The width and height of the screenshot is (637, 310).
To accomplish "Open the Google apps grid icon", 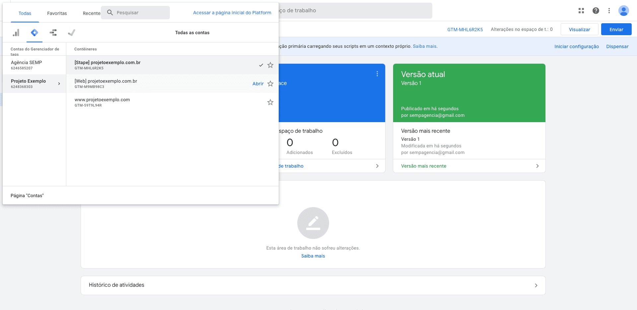I will (581, 11).
